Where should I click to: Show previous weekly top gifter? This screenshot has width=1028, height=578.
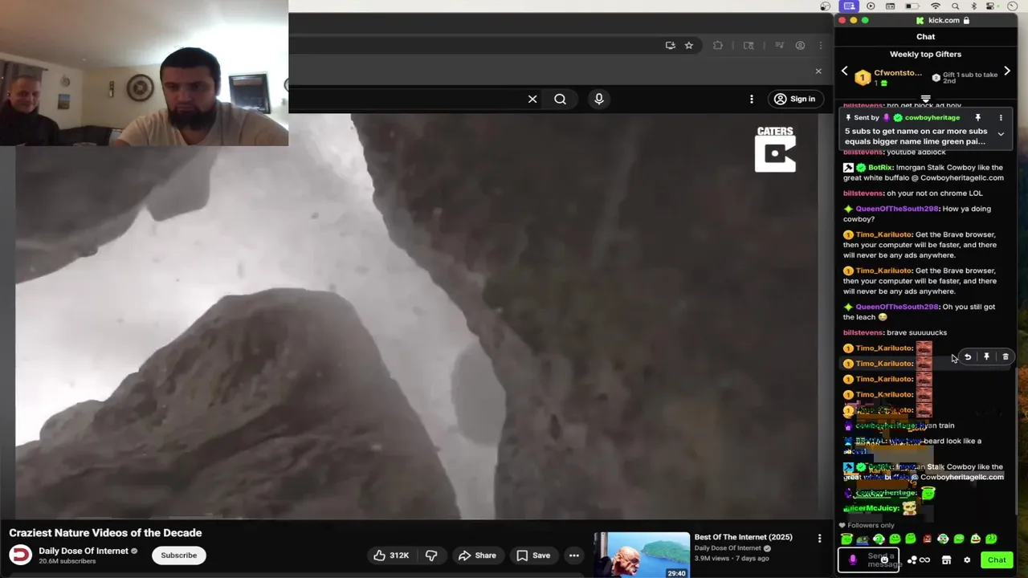click(844, 71)
